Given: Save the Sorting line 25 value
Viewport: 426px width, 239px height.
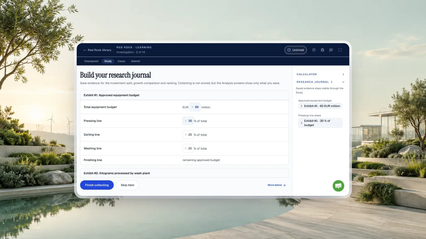Looking at the screenshot, I should (x=188, y=135).
